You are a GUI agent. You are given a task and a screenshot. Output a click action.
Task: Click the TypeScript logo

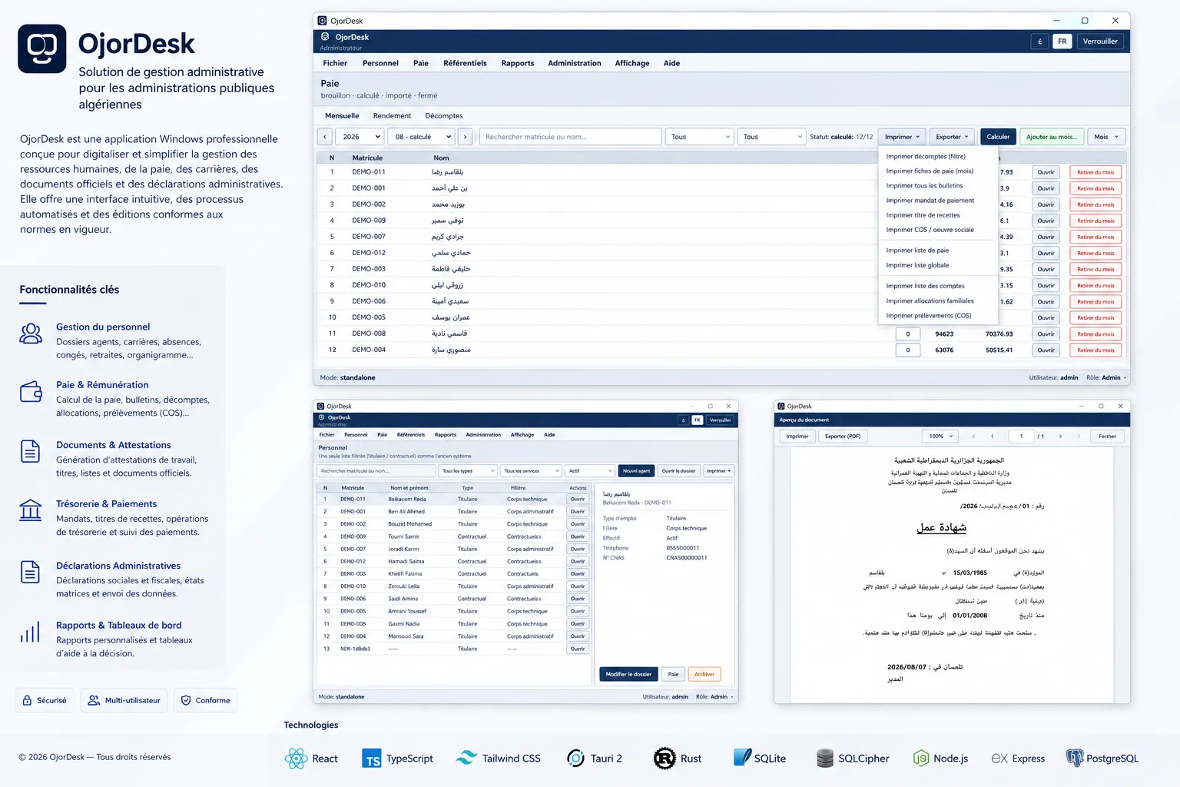(x=372, y=759)
